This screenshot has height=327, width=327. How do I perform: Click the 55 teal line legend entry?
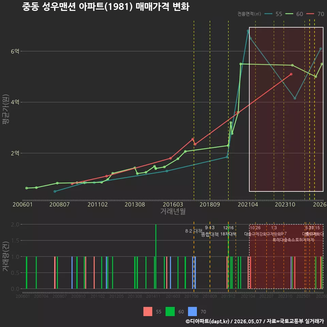[x=274, y=14]
